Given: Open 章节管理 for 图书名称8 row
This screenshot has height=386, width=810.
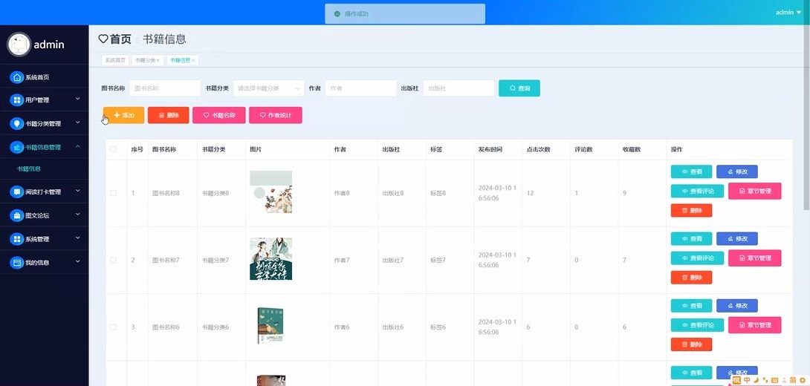Looking at the screenshot, I should [x=755, y=191].
